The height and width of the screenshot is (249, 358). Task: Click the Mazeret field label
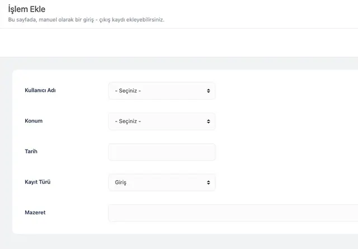click(x=35, y=212)
